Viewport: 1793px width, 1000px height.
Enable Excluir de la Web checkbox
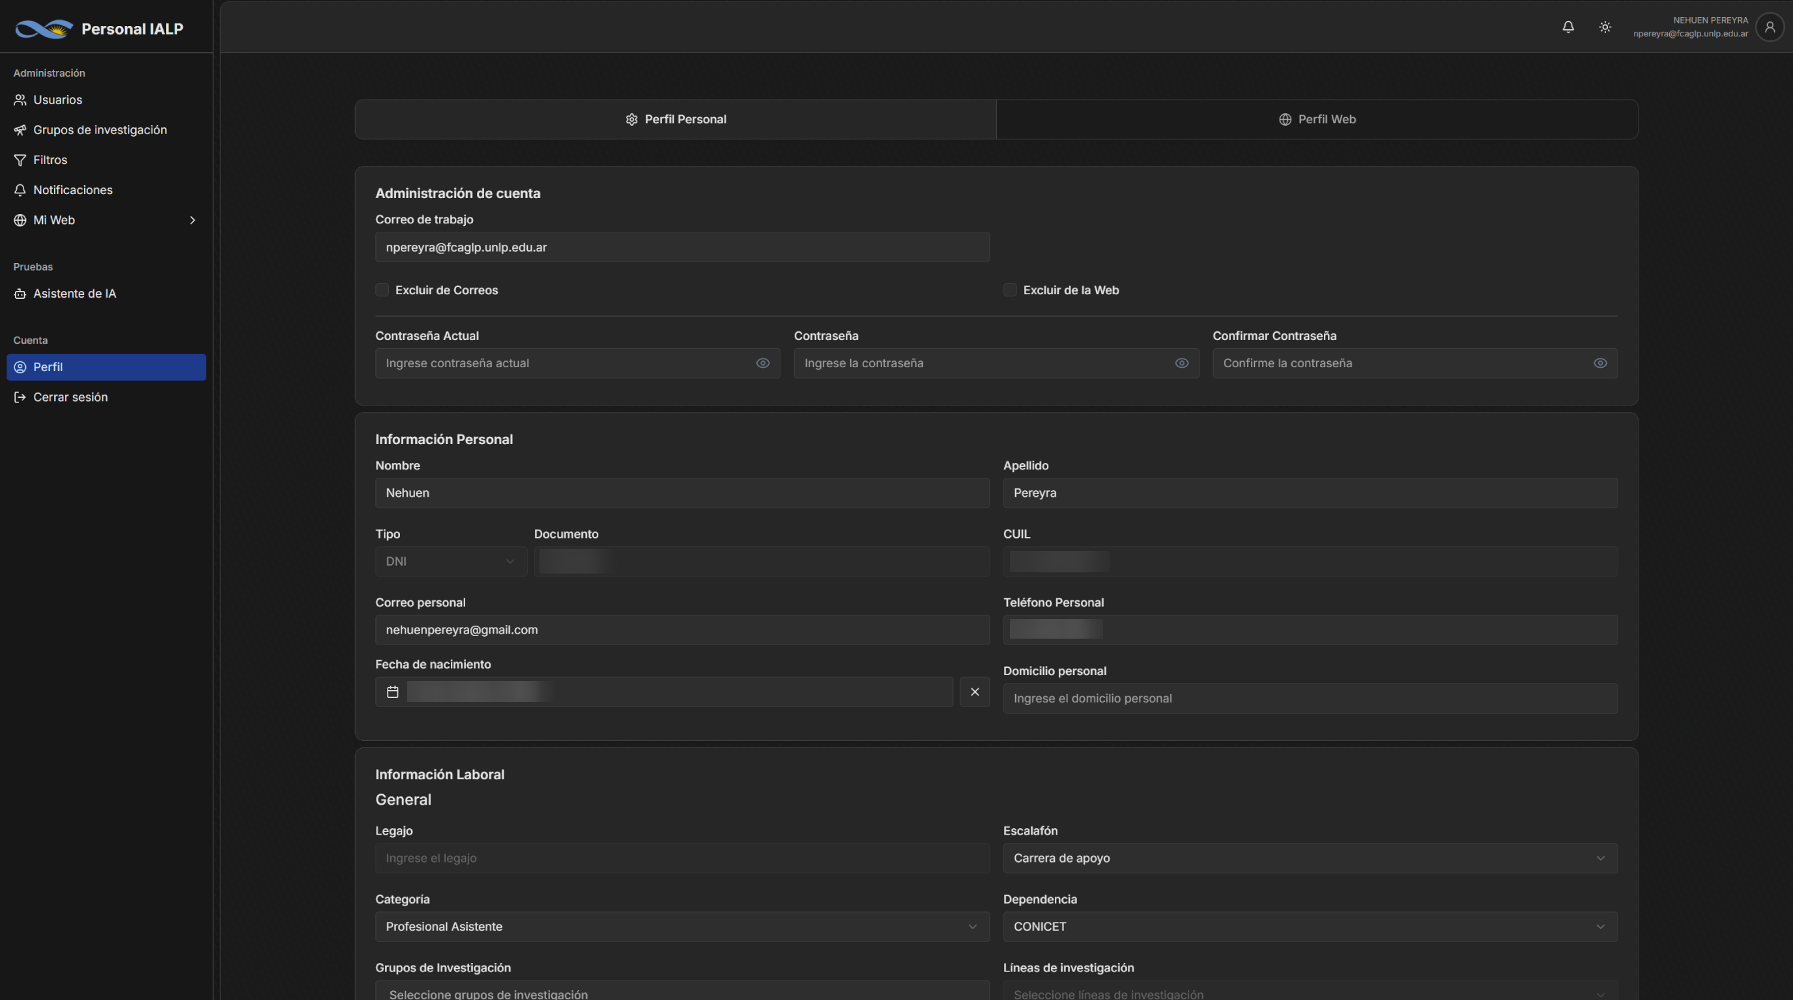pos(1010,290)
